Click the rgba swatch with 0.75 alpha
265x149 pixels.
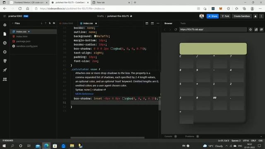pyautogui.click(x=112, y=49)
